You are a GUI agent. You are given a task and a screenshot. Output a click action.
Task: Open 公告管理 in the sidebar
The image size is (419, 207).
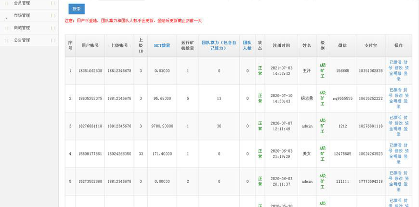pos(22,40)
